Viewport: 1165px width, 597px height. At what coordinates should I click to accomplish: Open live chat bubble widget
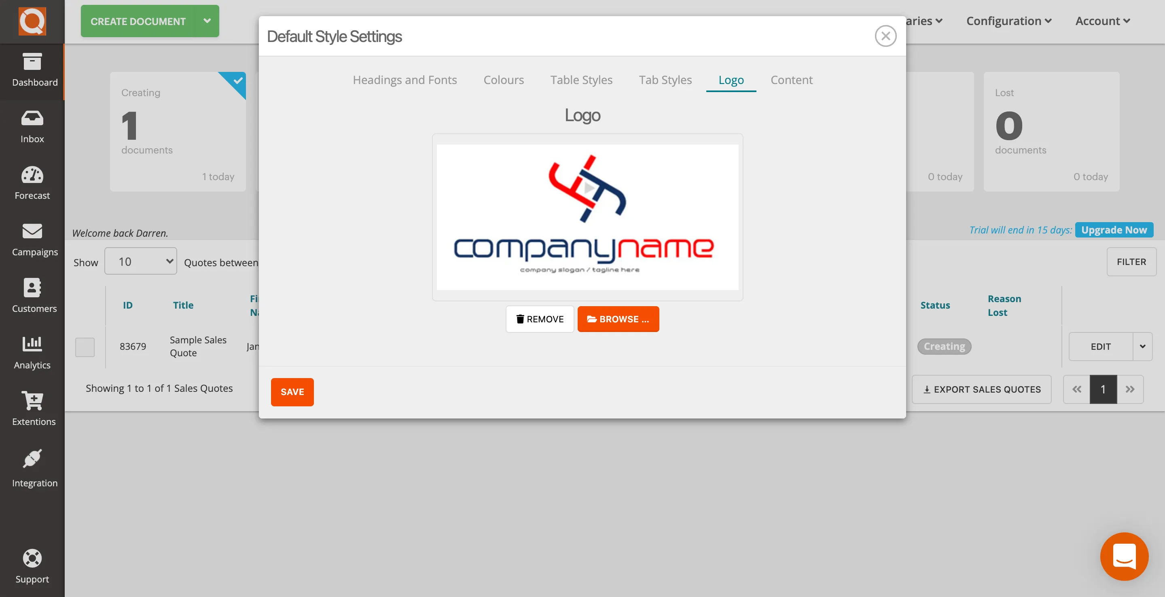point(1124,556)
